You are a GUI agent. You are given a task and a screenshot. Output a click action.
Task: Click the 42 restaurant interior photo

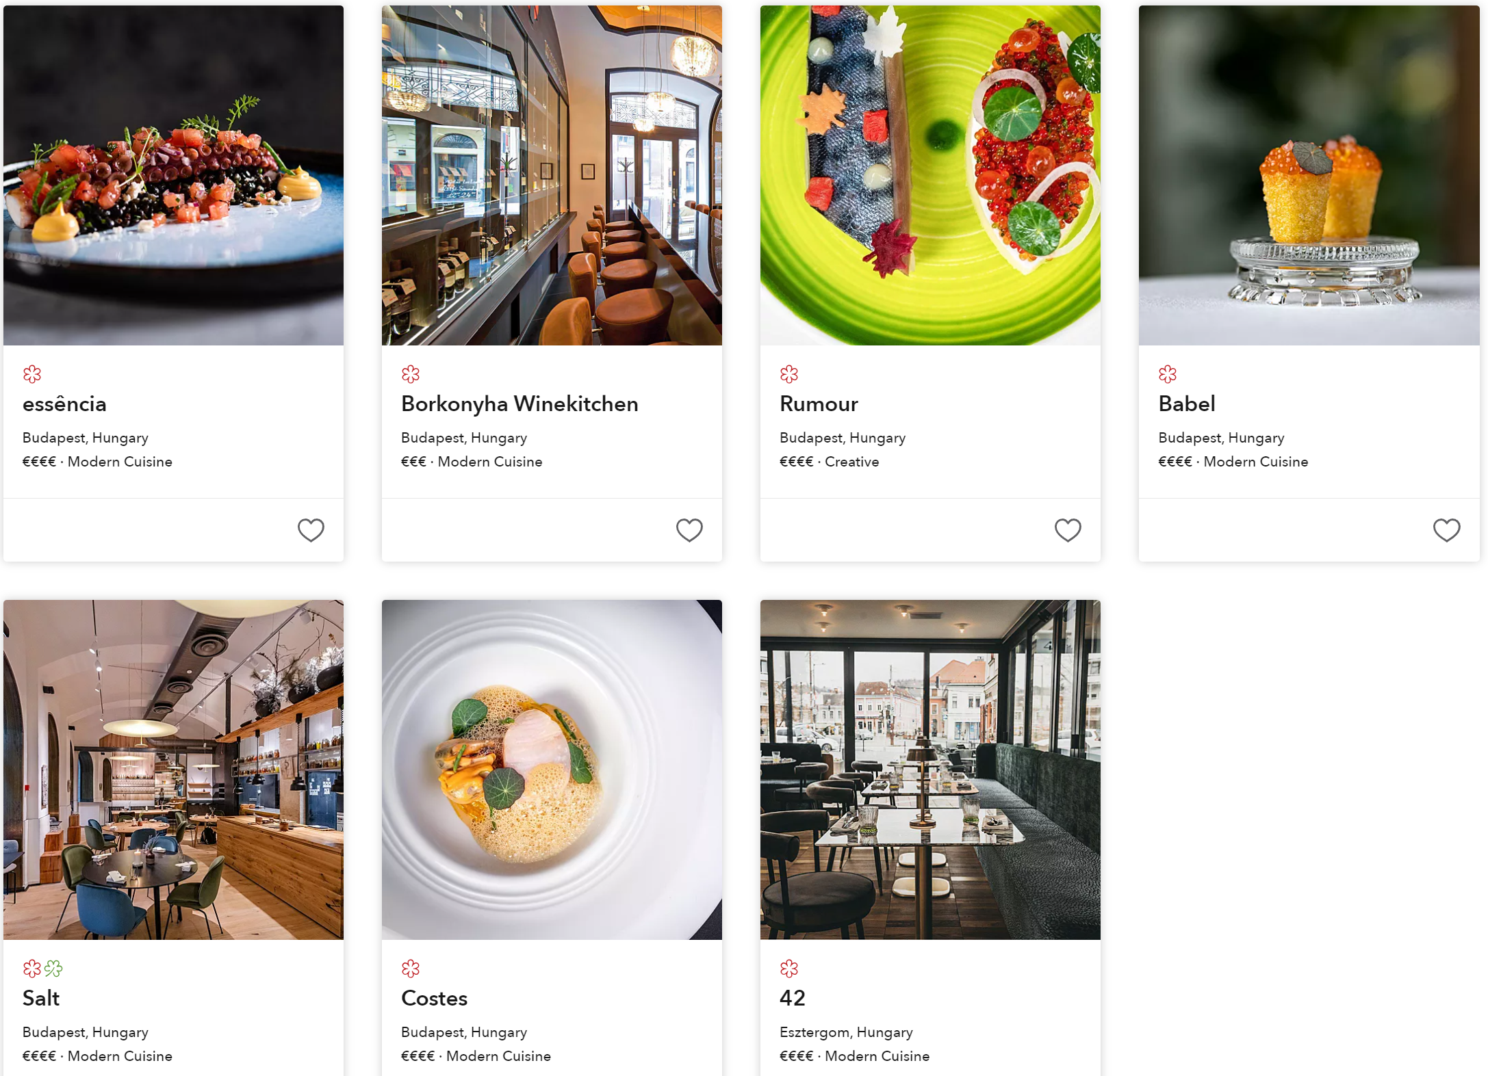click(930, 770)
